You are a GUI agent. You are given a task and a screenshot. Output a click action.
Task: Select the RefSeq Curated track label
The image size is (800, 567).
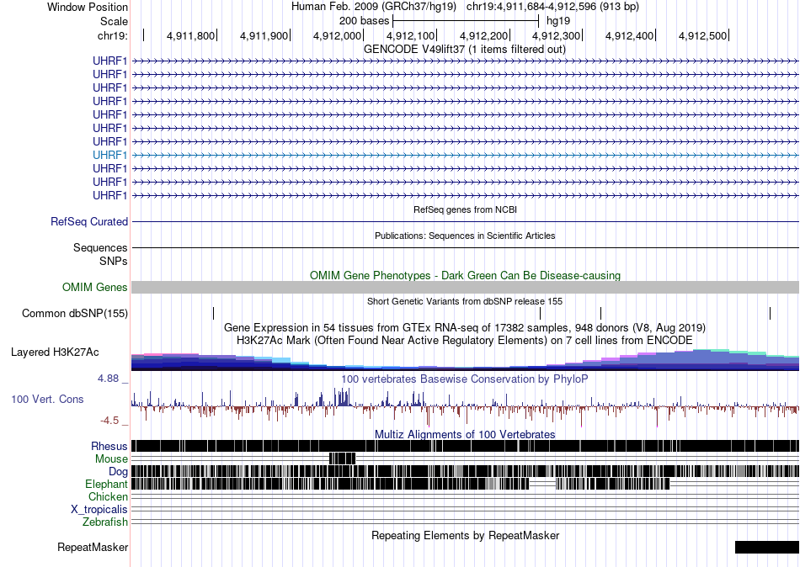coord(89,222)
